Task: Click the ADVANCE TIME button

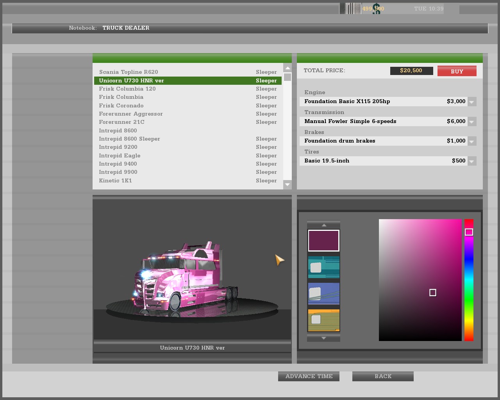Action: click(309, 376)
